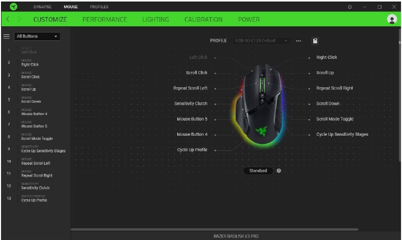This screenshot has width=402, height=240.
Task: Select Cycle Up Profile sidebar row
Action: [36, 198]
